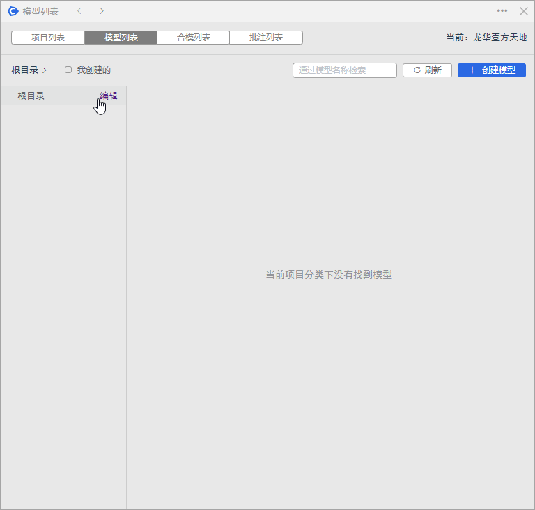This screenshot has width=535, height=510.
Task: Click the app logo icon in title bar
Action: [x=13, y=11]
